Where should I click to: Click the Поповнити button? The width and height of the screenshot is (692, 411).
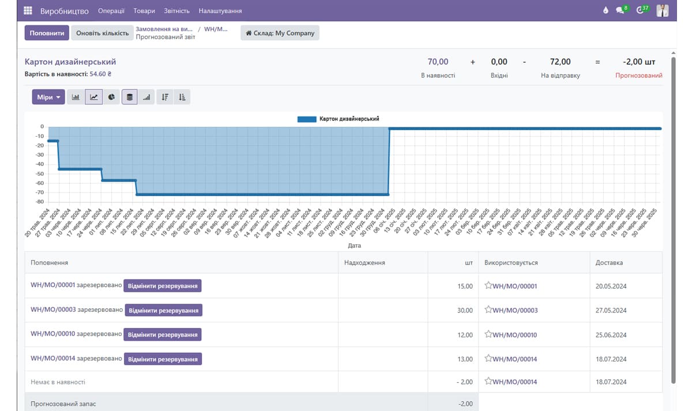[x=47, y=33]
